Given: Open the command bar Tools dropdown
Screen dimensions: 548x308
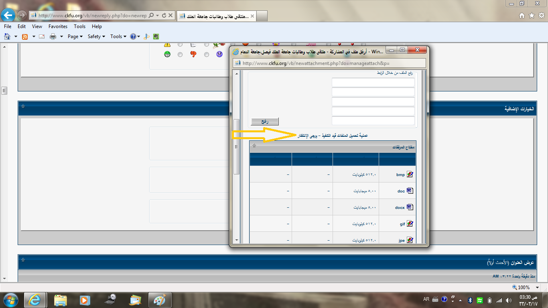Looking at the screenshot, I should pos(118,36).
